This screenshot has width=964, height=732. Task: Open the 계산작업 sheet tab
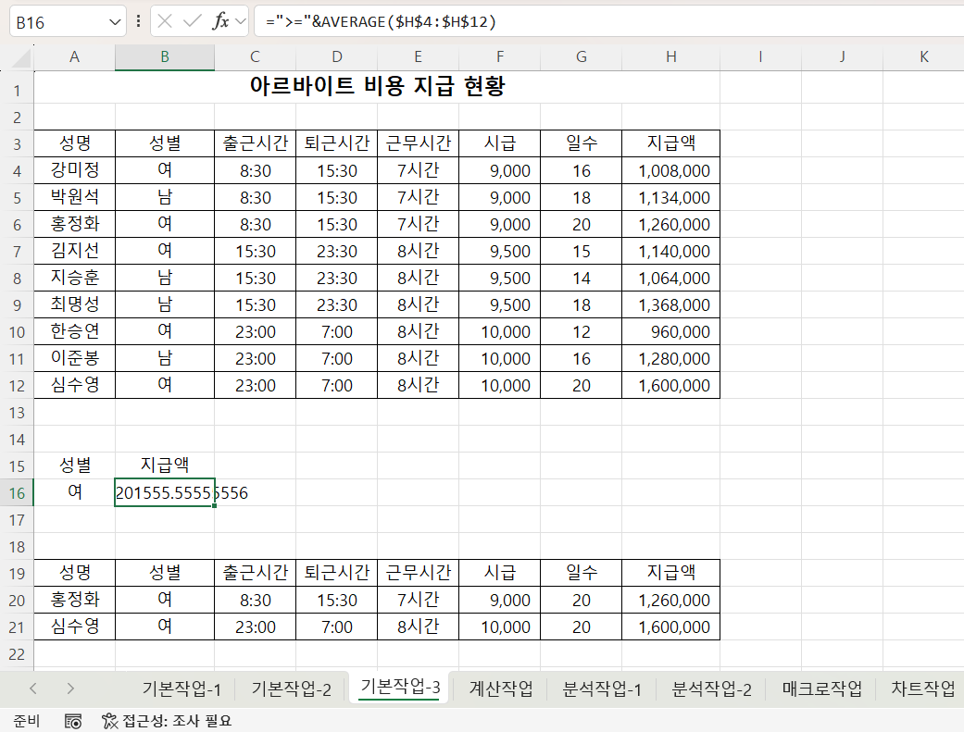pyautogui.click(x=501, y=689)
